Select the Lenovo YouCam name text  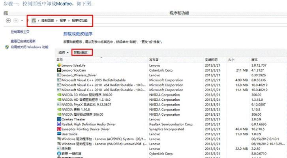[x=73, y=70]
